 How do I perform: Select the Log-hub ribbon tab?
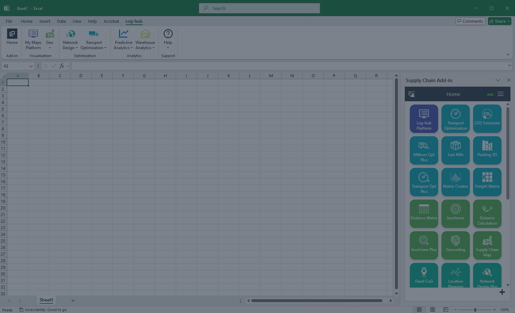pyautogui.click(x=134, y=21)
